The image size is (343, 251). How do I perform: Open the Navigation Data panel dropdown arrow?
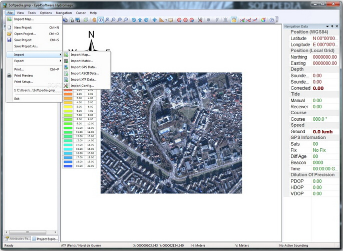coord(327,26)
